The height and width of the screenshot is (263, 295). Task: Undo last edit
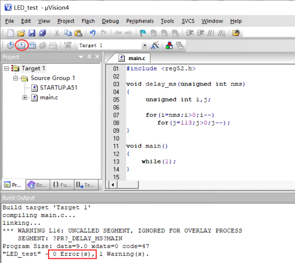tap(93, 33)
